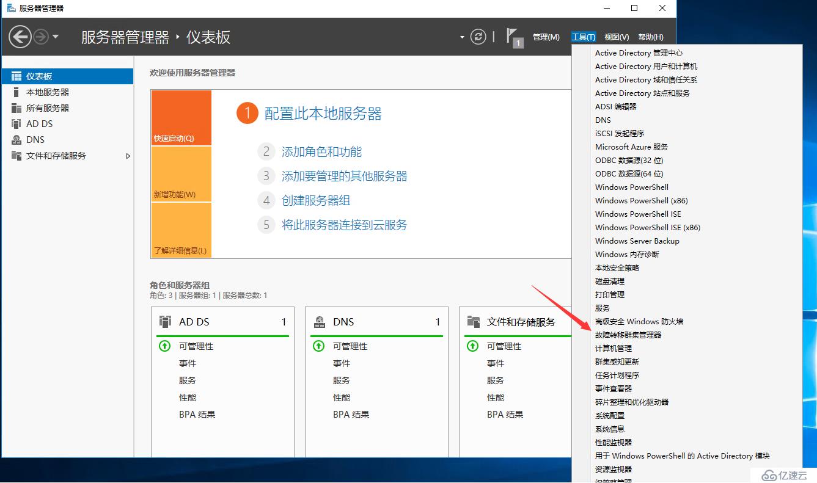The width and height of the screenshot is (817, 483).
Task: Click the forward navigation arrow button
Action: click(x=41, y=37)
